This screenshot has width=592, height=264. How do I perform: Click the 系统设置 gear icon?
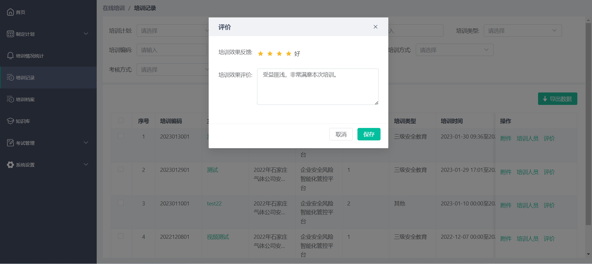coord(10,165)
